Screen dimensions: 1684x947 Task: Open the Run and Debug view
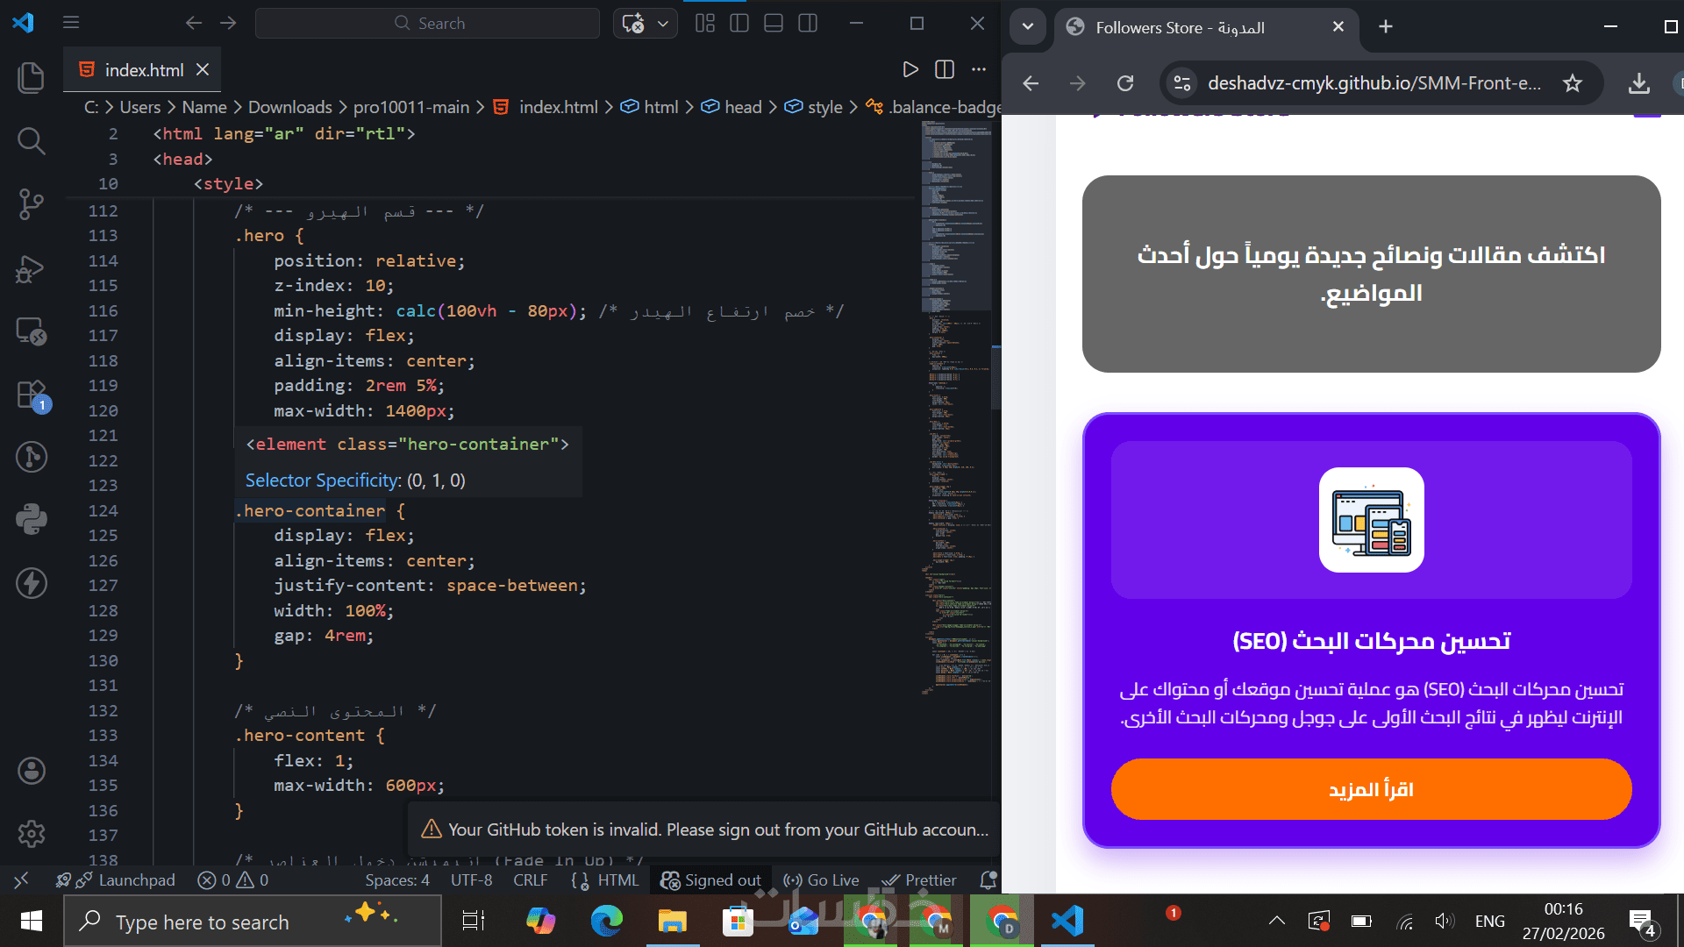click(x=31, y=268)
